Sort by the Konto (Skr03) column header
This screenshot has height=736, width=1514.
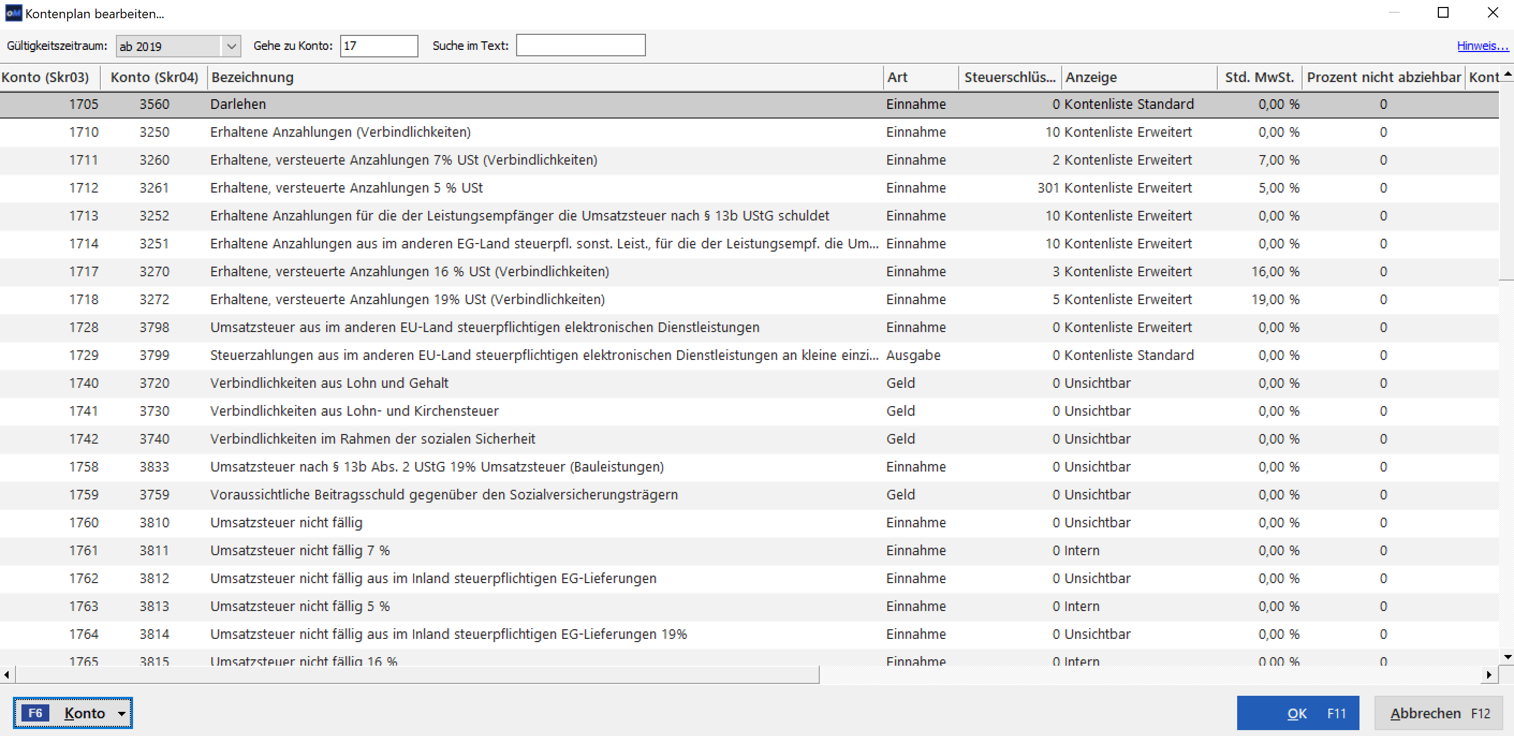click(x=50, y=78)
